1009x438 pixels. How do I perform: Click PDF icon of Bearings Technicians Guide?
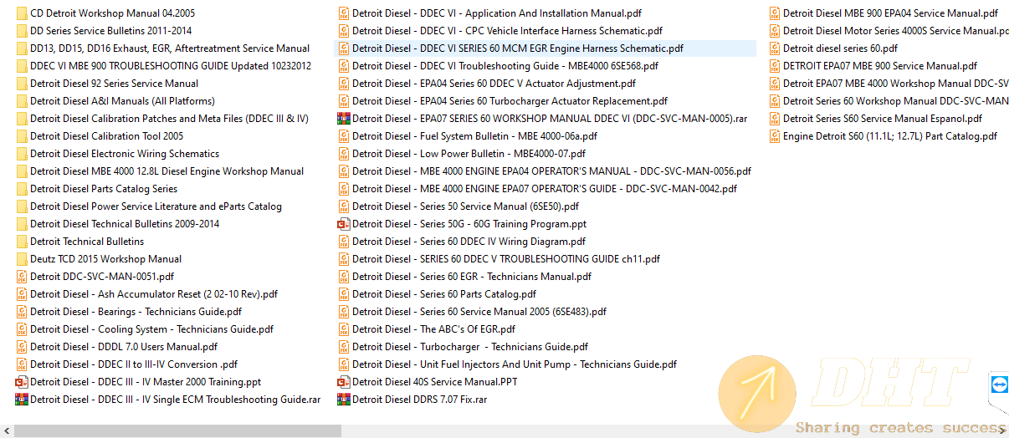(22, 312)
